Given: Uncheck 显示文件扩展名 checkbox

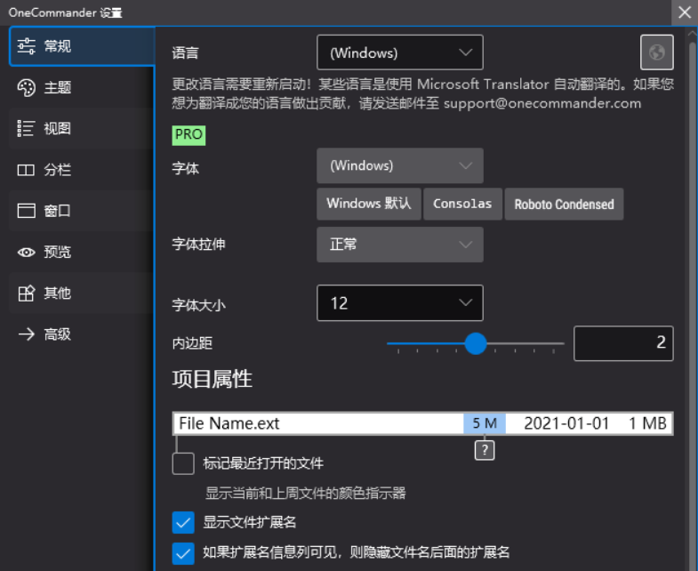Looking at the screenshot, I should [183, 522].
